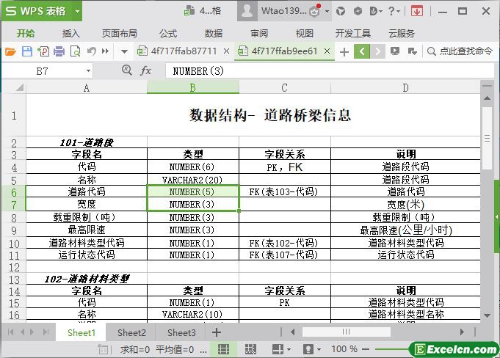Click the Save icon in the toolbar
This screenshot has width=500, height=358.
26,51
